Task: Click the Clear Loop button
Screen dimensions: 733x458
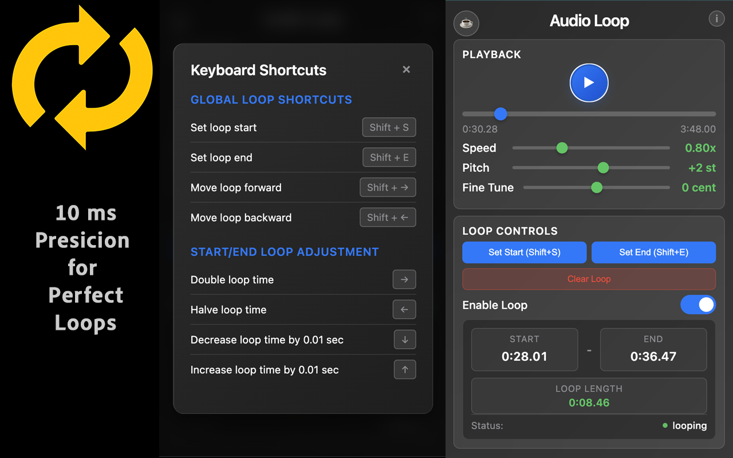Action: [x=589, y=279]
